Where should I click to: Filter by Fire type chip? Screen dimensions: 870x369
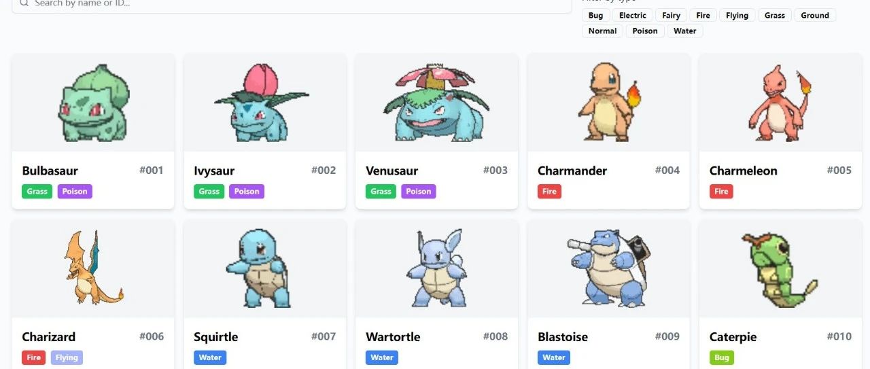(x=703, y=16)
